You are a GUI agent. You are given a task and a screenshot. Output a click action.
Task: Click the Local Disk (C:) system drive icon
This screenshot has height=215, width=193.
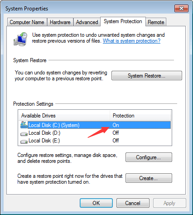point(24,125)
